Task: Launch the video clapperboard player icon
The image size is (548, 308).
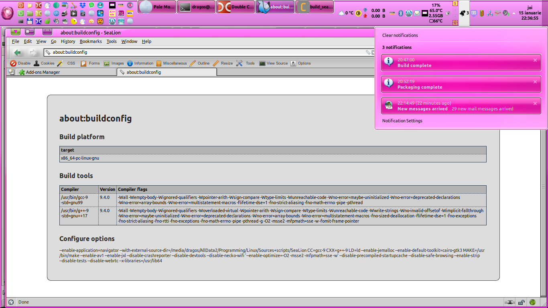Action: click(x=74, y=13)
